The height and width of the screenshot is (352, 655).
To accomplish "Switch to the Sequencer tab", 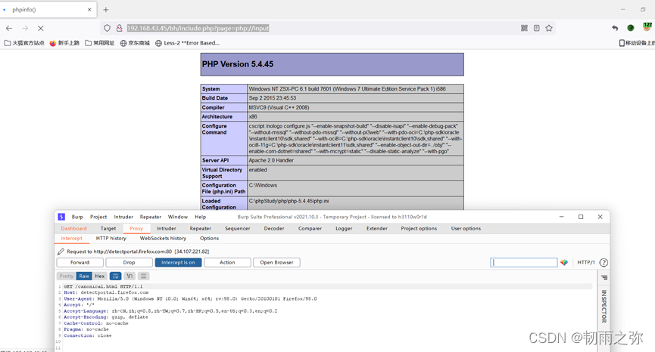I will [237, 228].
